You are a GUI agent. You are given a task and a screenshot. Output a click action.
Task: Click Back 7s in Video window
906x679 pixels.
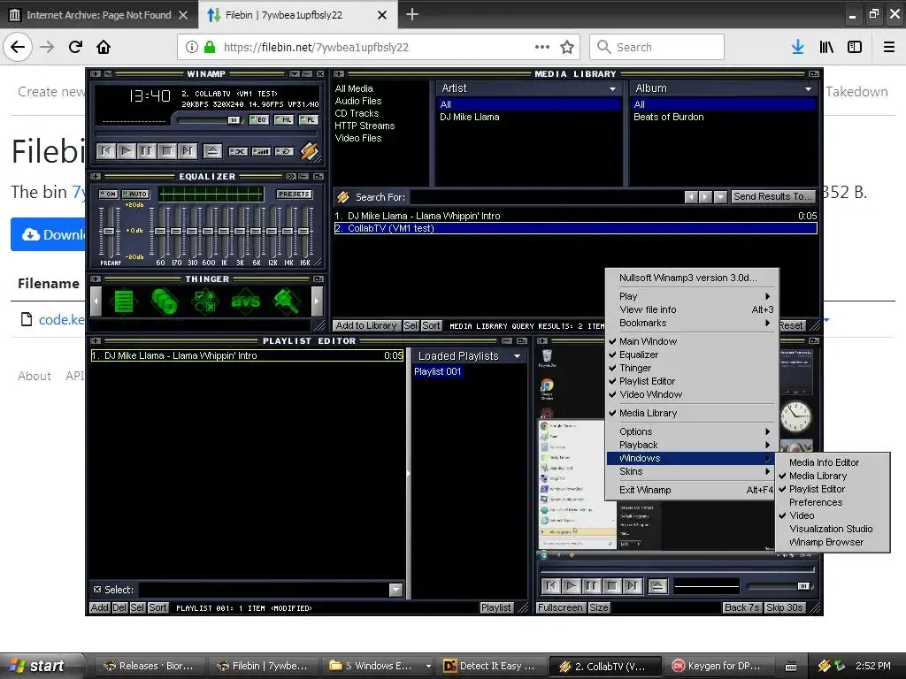click(x=742, y=607)
